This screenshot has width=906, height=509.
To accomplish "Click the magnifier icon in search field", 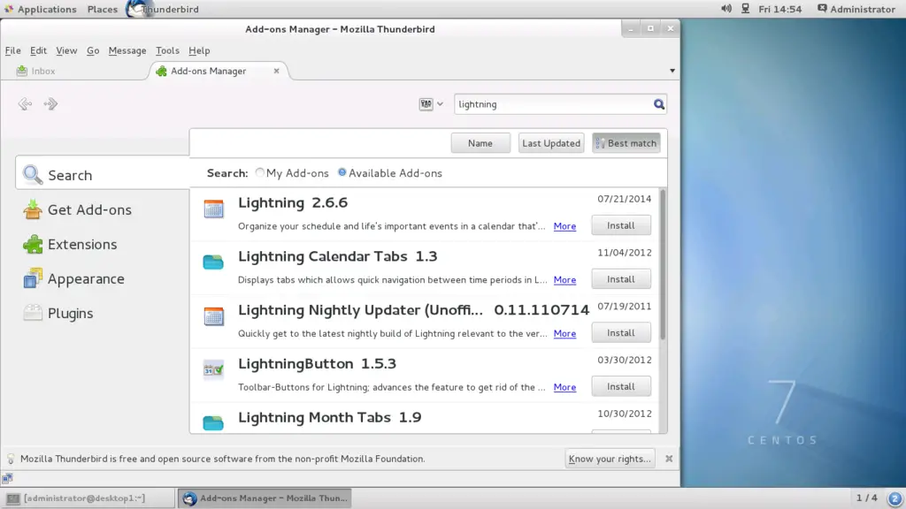I will tap(658, 104).
